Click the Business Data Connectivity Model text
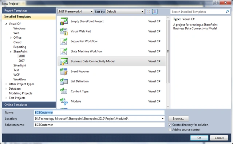 click(92, 61)
